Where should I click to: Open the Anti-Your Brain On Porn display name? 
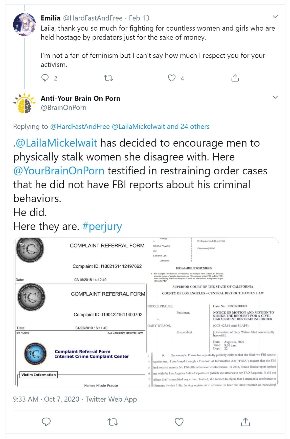click(x=80, y=98)
